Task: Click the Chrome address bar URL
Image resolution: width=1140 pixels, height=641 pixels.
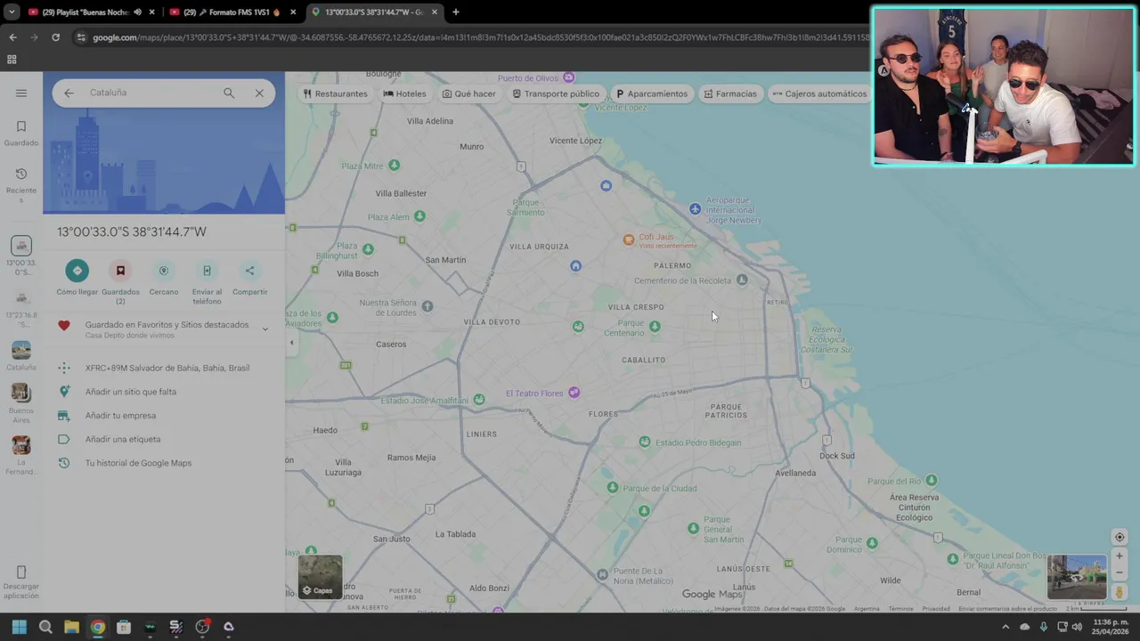Action: click(481, 37)
